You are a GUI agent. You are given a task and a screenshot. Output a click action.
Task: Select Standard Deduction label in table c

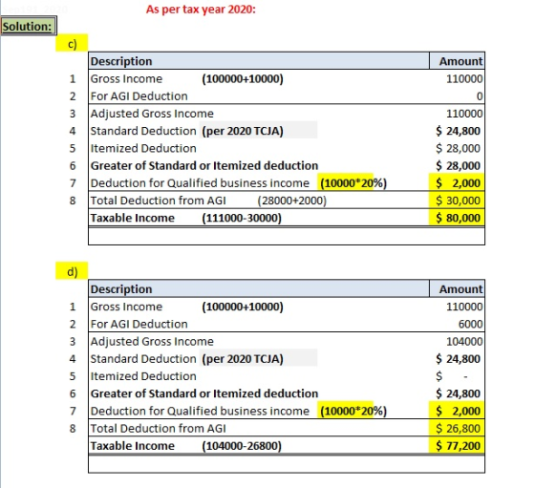143,131
